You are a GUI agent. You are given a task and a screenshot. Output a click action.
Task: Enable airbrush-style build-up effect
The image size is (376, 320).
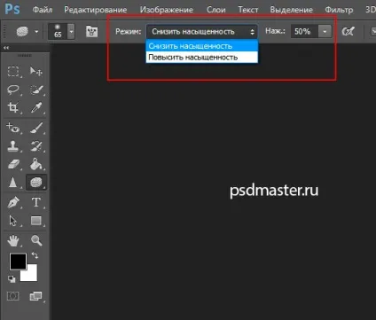click(348, 31)
